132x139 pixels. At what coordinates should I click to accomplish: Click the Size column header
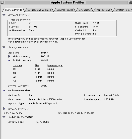coord(37,65)
